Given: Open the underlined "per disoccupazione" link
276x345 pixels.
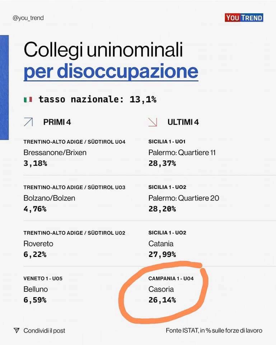Looking at the screenshot, I should click(x=111, y=72).
